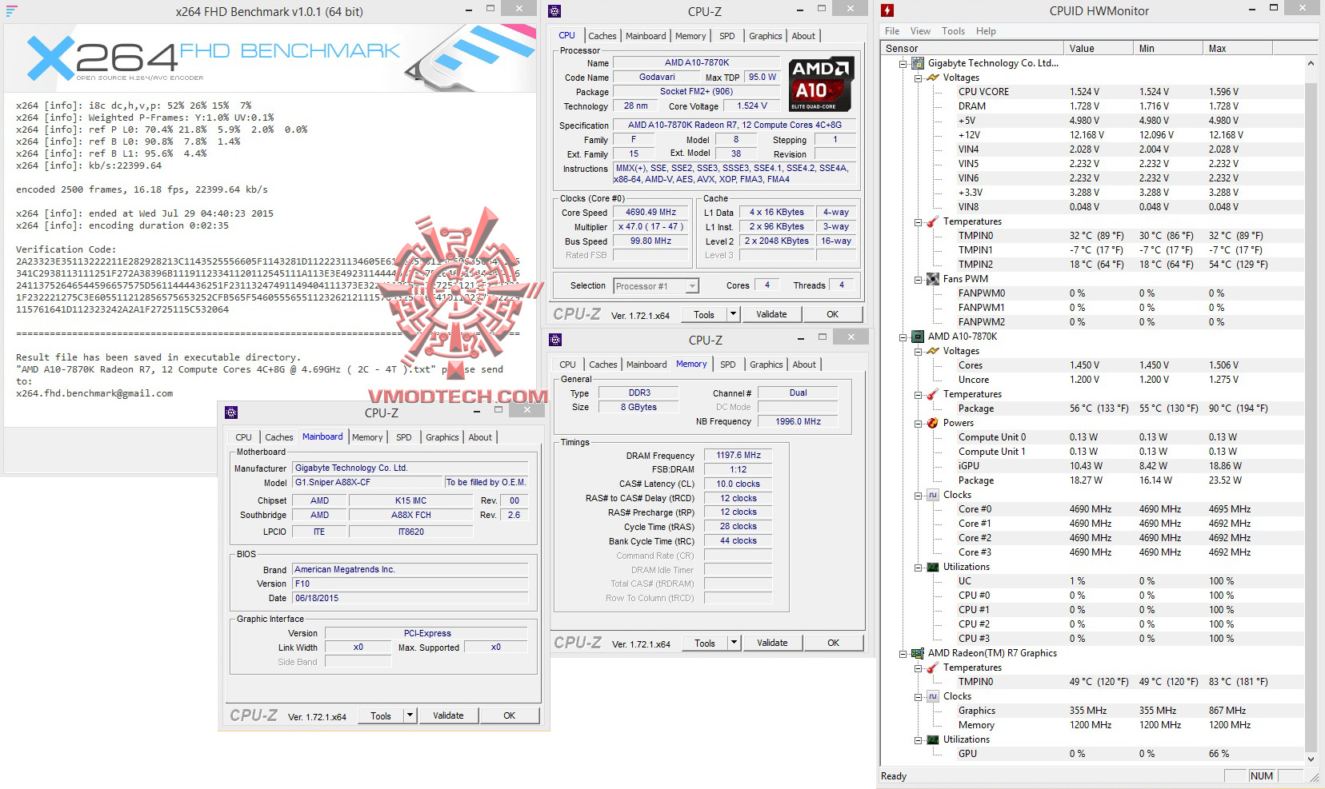Open the Tools dropdown arrow in the CPU-Z Mainboard window

[410, 715]
